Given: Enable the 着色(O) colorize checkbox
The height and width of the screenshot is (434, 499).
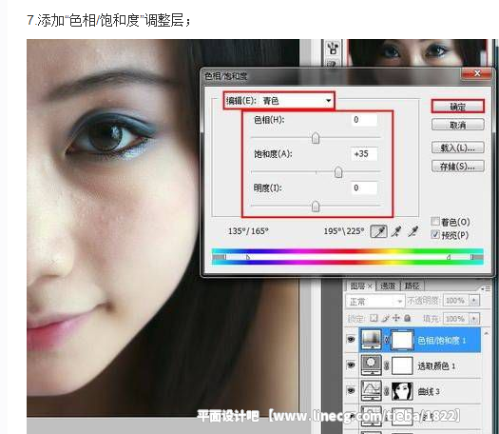Looking at the screenshot, I should [x=435, y=221].
